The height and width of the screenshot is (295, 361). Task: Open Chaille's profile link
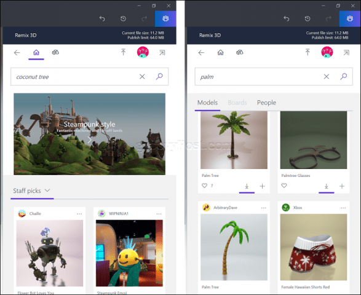tap(35, 213)
